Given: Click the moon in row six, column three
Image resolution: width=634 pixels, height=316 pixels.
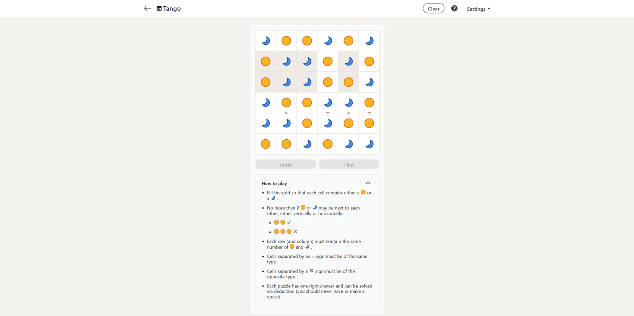Looking at the screenshot, I should click(307, 144).
